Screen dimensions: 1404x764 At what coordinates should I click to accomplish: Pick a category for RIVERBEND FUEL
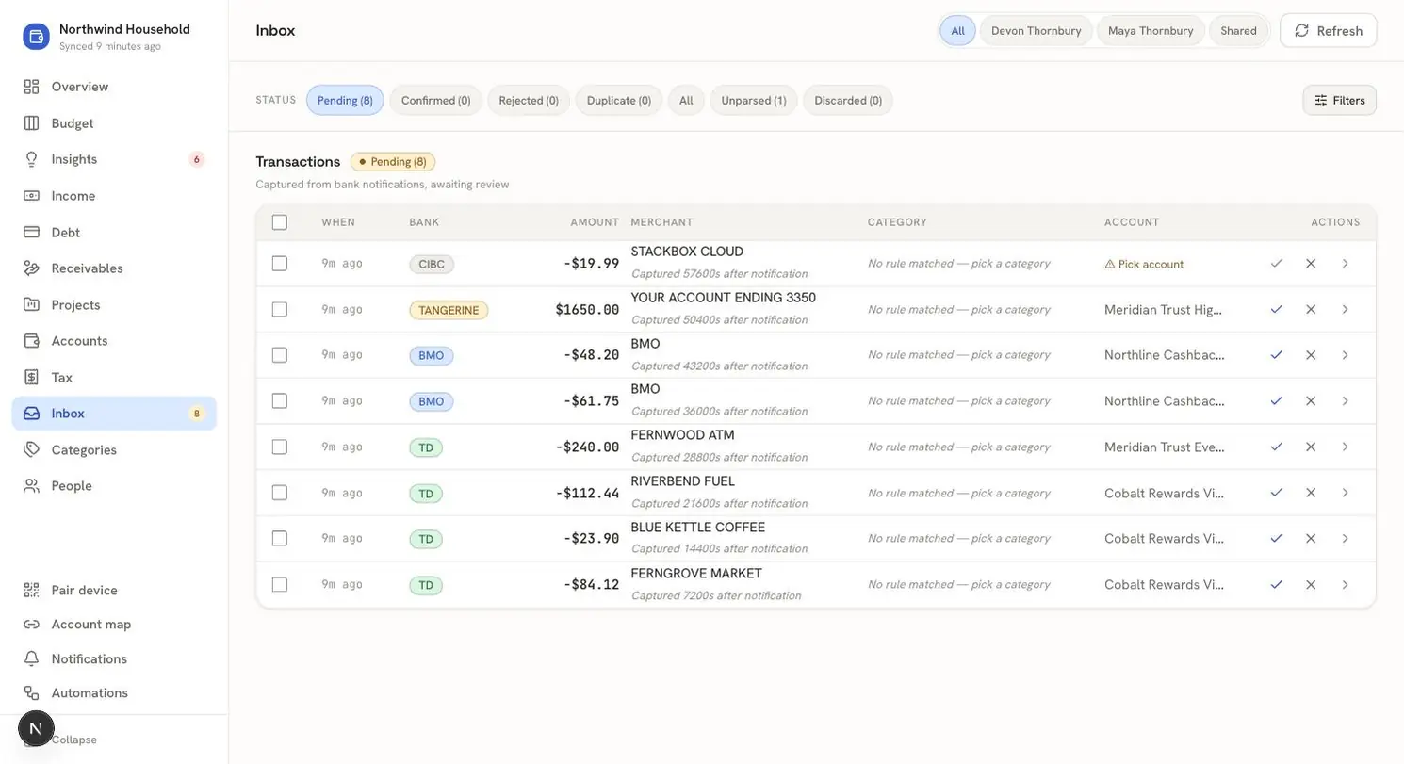pos(958,493)
